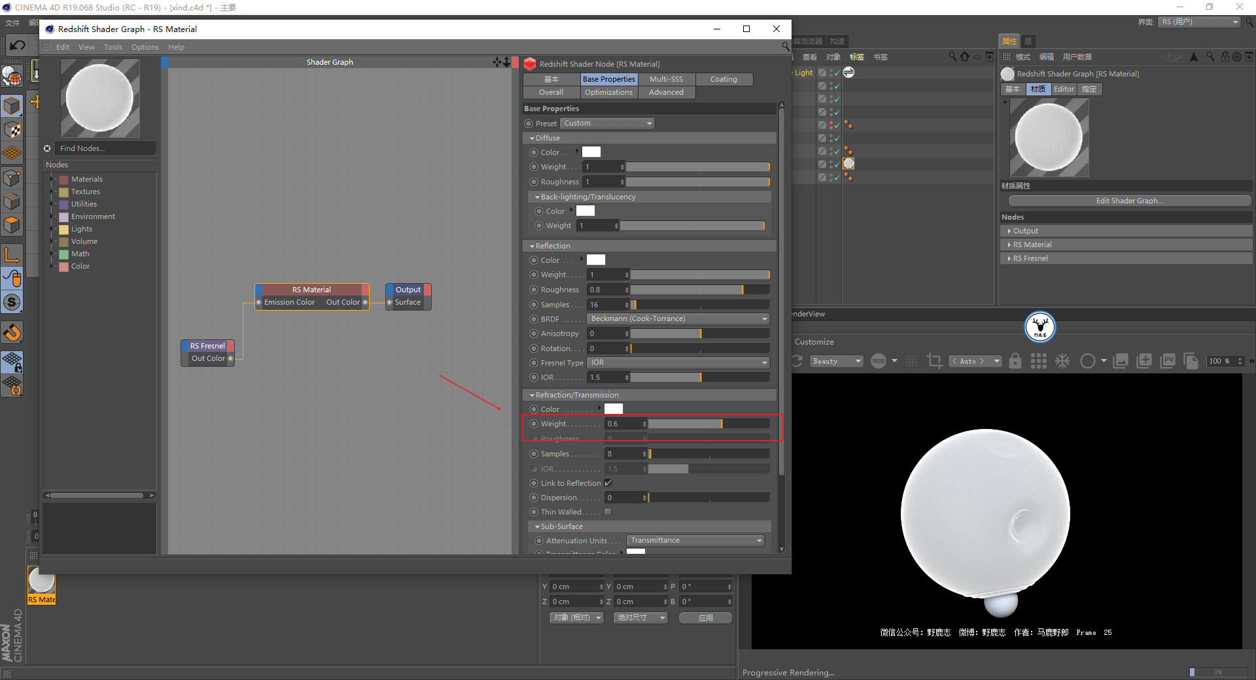Open the Options menu in Shader Graph
This screenshot has height=680, width=1256.
pyautogui.click(x=145, y=47)
